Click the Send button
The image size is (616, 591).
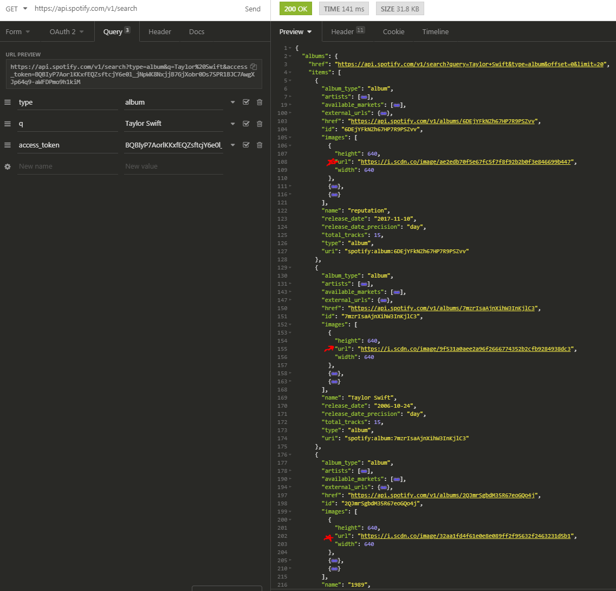252,9
